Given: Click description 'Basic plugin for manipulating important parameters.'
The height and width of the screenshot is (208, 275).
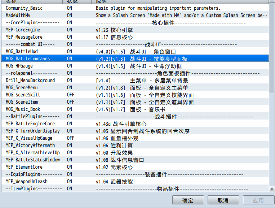Looking at the screenshot, I should tap(158, 8).
